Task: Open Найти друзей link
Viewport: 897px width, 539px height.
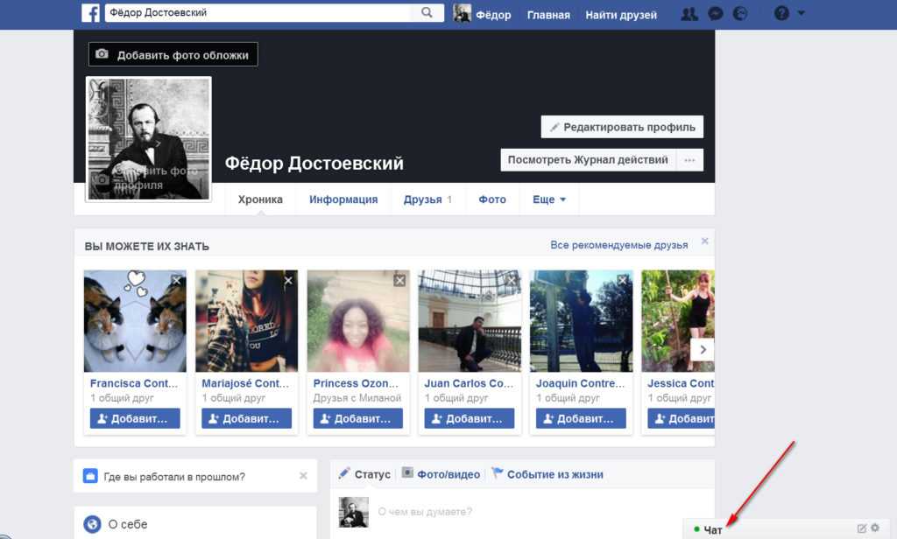Action: pos(621,16)
